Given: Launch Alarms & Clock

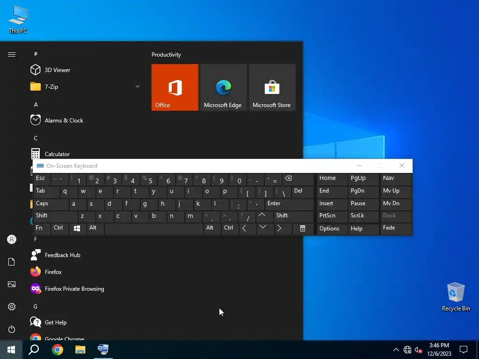Looking at the screenshot, I should (x=86, y=120).
